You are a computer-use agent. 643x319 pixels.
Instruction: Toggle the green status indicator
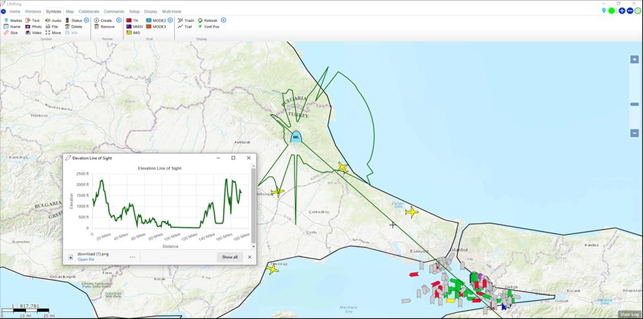click(x=612, y=11)
